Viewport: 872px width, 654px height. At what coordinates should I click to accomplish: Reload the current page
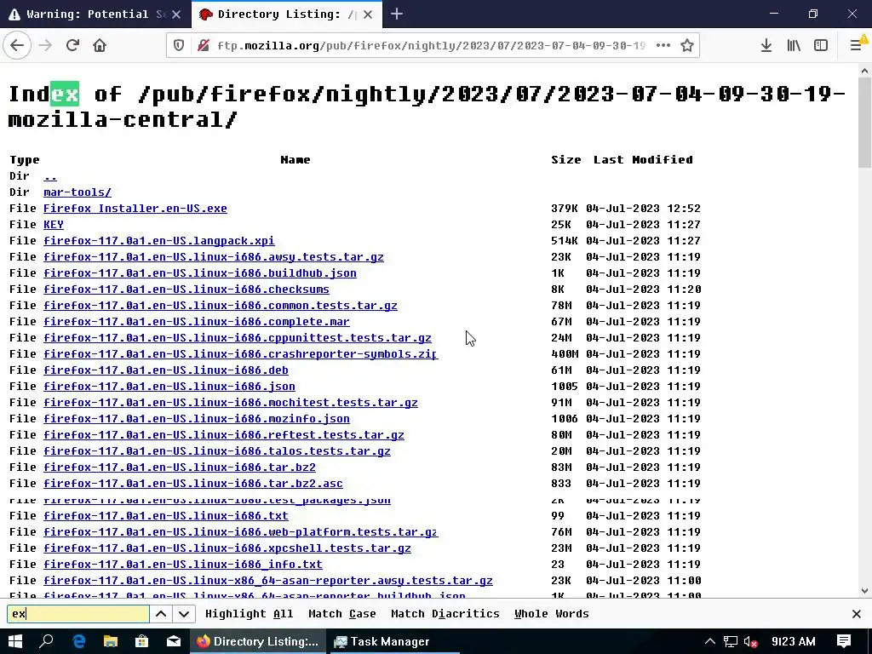(x=72, y=45)
